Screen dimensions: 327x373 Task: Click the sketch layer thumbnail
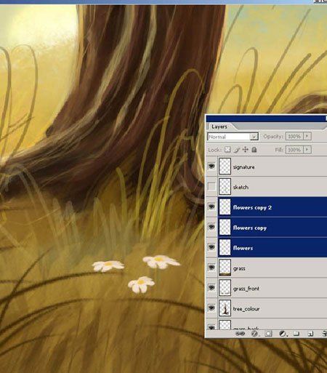[x=225, y=186]
